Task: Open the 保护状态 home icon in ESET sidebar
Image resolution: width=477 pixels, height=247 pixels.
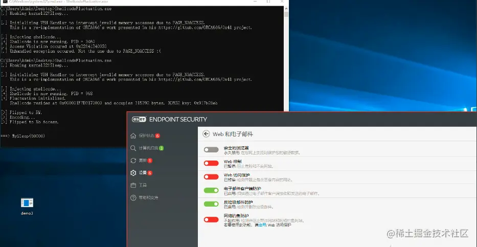Action: 133,136
